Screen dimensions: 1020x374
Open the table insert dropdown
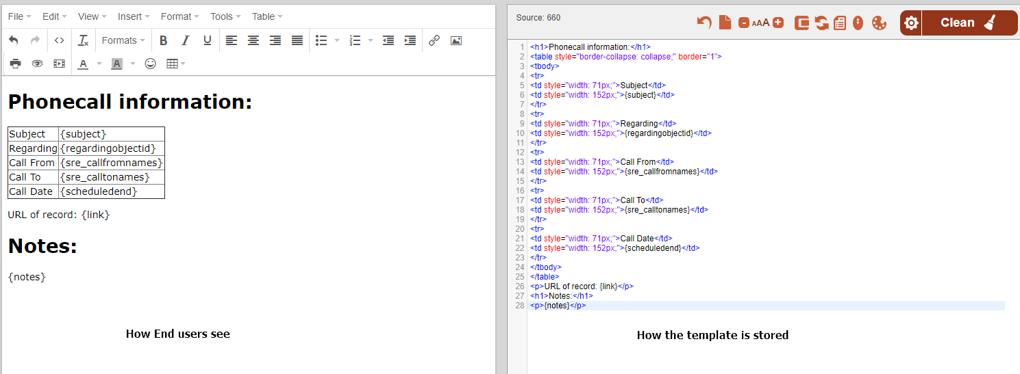click(x=176, y=64)
